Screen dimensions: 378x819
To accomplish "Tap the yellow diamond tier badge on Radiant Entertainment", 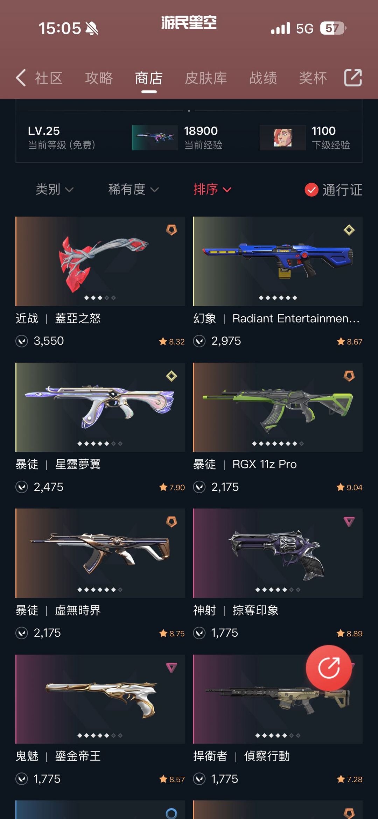I will (349, 230).
